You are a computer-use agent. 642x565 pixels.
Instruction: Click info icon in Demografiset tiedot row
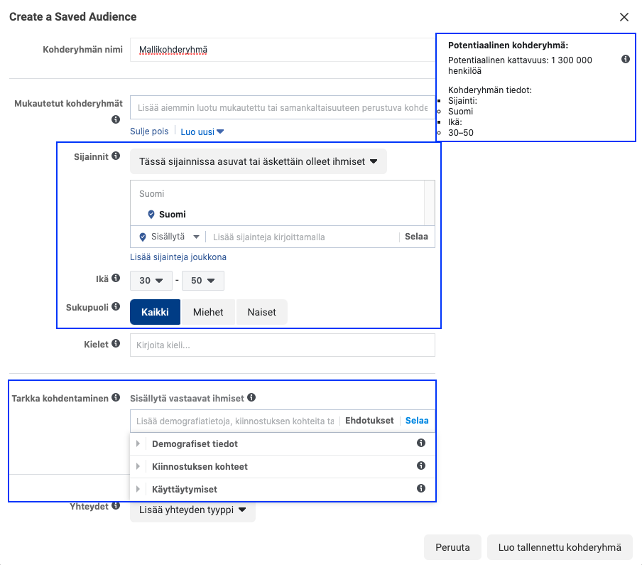point(421,443)
